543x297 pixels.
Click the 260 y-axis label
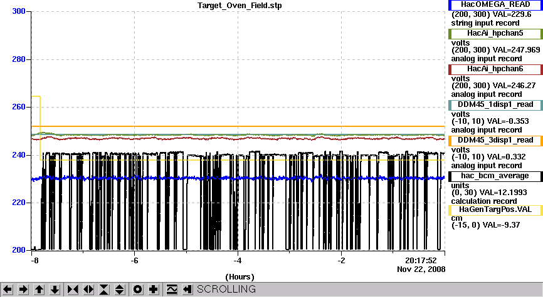coord(19,107)
